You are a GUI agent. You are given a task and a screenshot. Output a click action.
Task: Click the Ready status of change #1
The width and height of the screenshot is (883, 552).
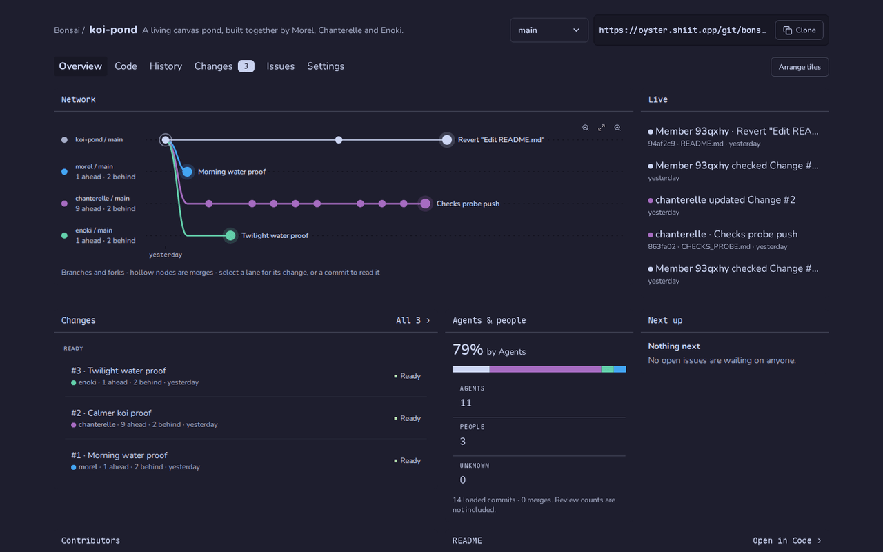point(407,460)
